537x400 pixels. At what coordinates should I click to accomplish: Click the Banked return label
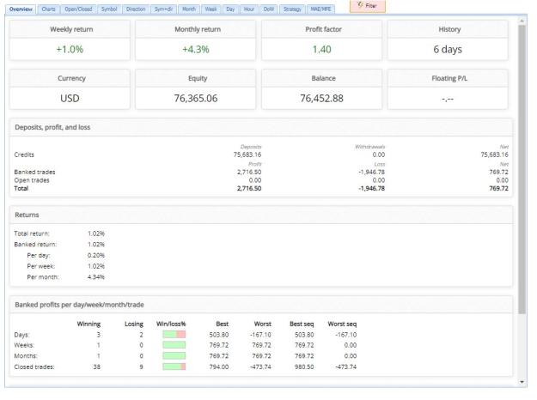tap(35, 245)
